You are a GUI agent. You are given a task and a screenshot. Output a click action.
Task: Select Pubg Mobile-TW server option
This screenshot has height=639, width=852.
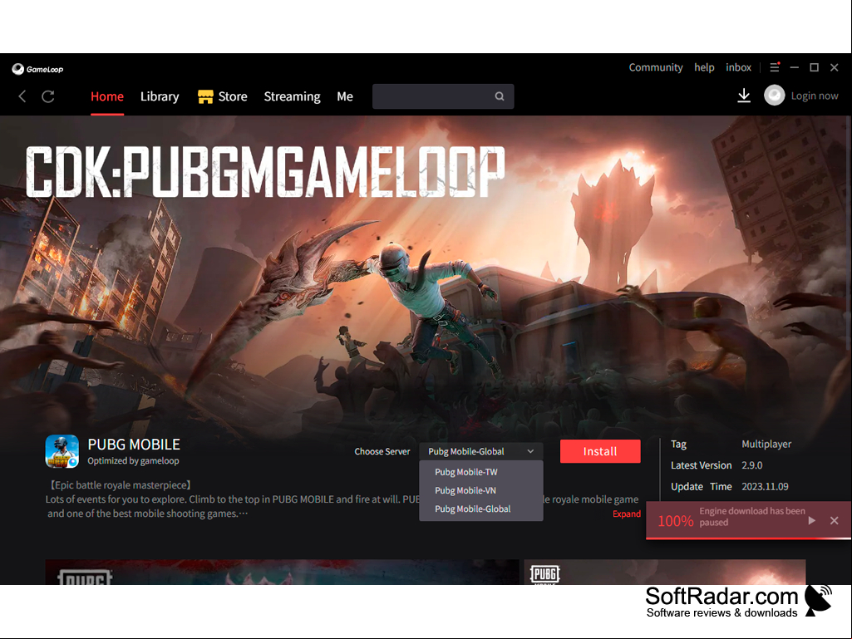pos(481,472)
